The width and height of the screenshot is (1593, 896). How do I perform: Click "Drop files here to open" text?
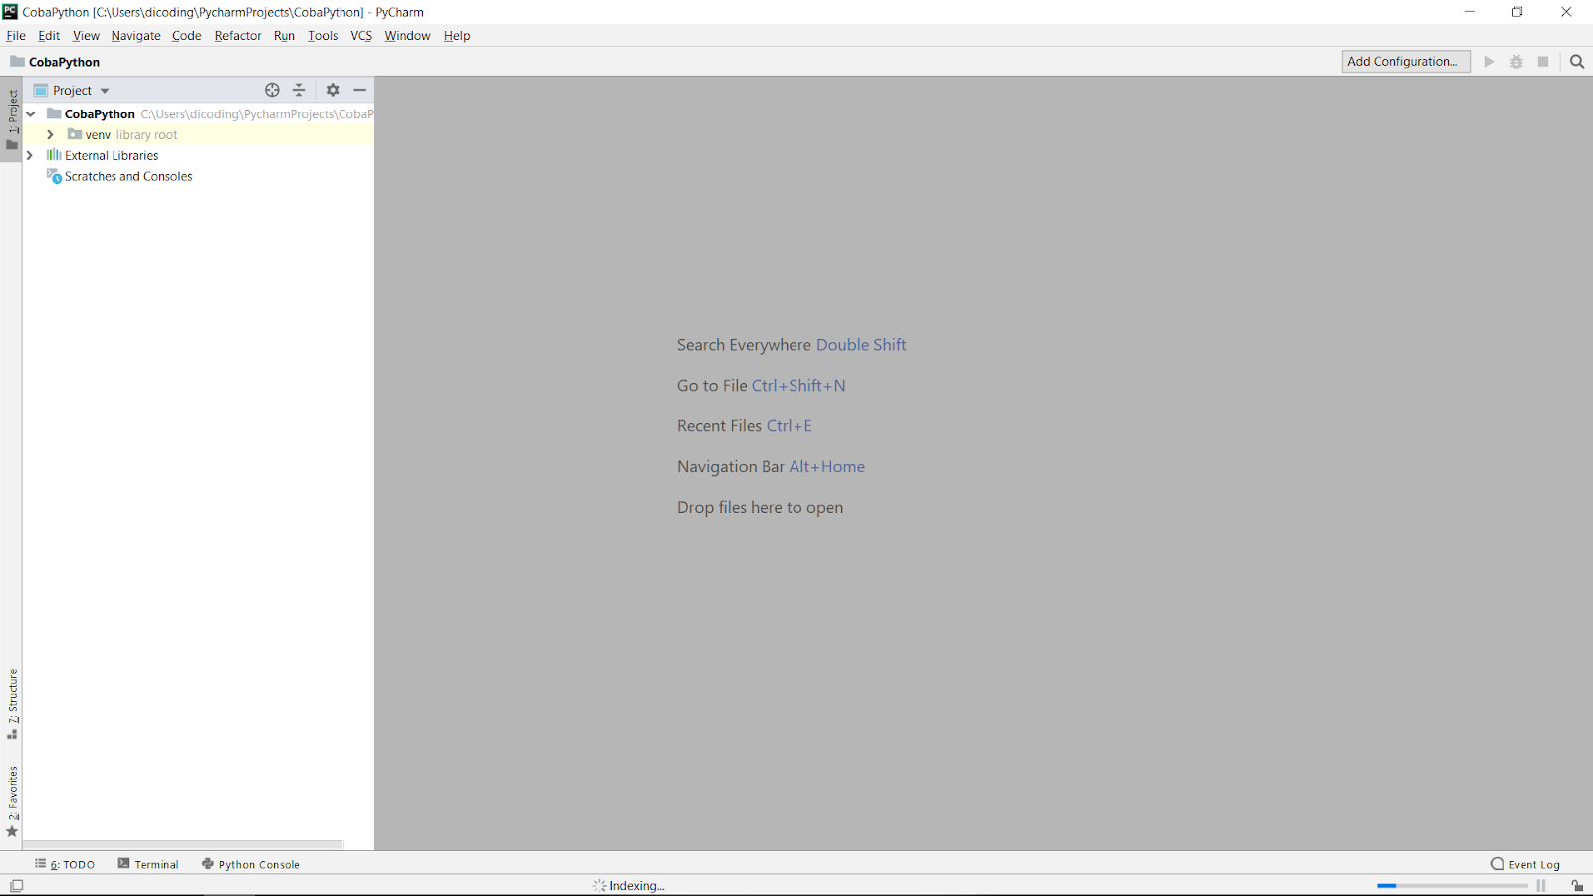click(761, 508)
